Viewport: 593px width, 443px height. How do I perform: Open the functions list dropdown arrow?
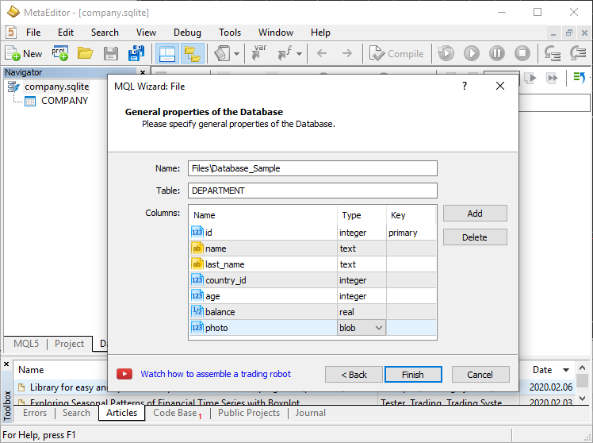tap(299, 54)
